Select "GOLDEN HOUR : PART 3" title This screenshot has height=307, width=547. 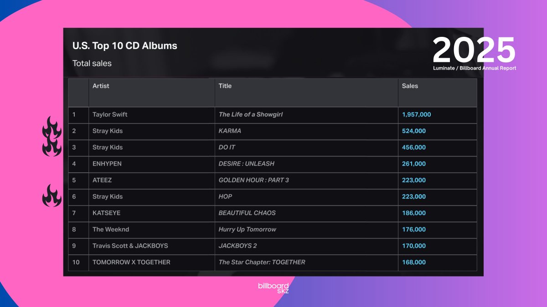(254, 180)
